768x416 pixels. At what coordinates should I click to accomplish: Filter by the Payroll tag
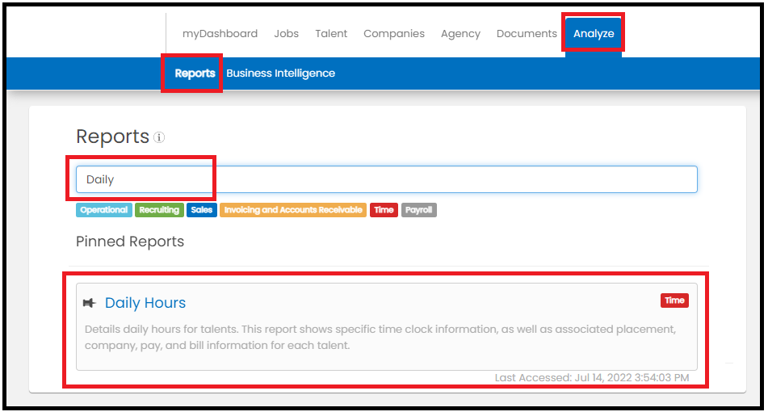tap(419, 210)
